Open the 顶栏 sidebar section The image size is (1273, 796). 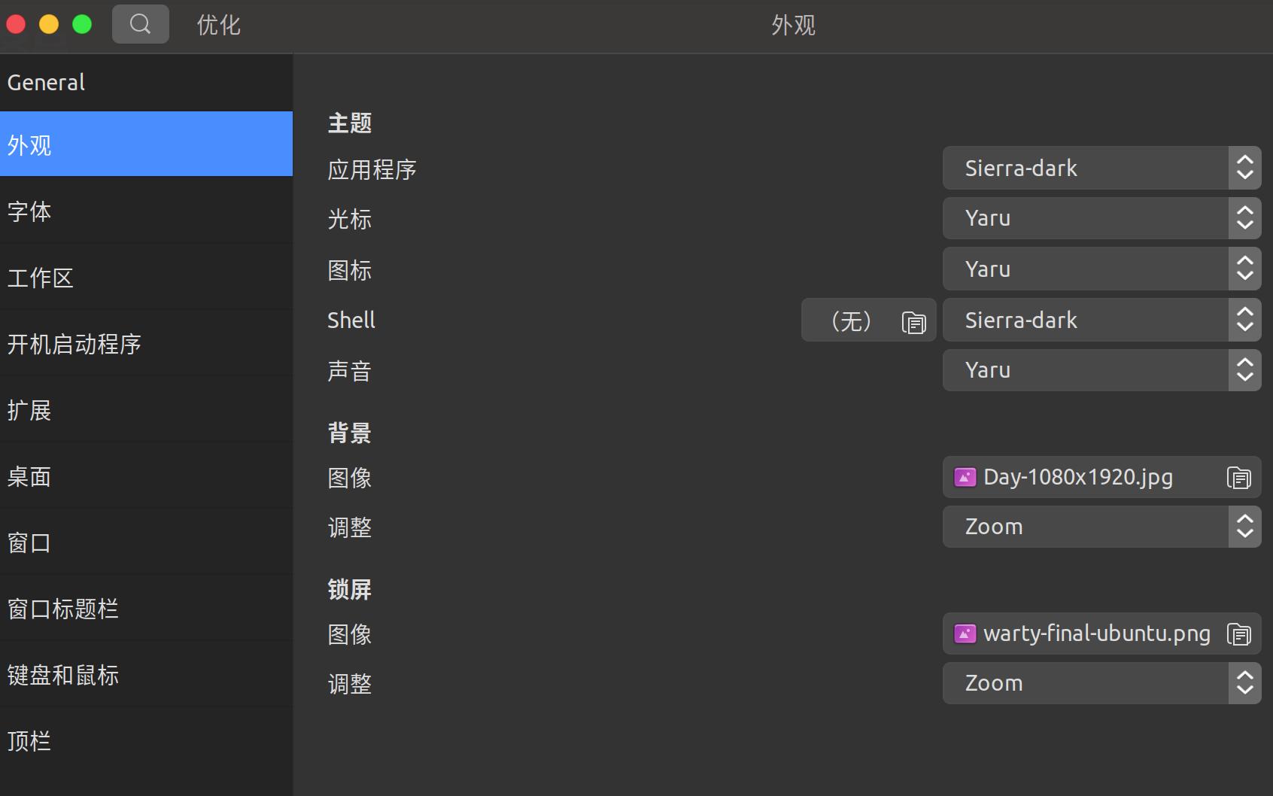click(146, 741)
